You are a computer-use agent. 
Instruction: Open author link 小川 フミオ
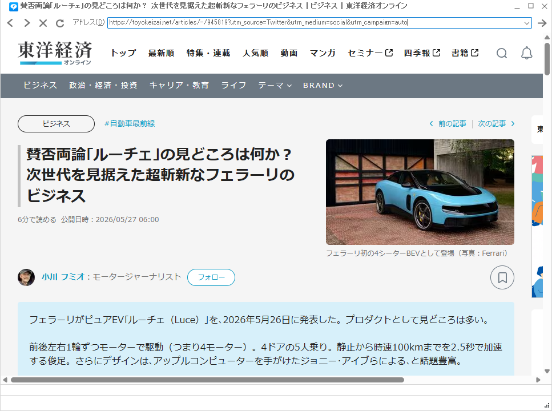click(x=63, y=277)
